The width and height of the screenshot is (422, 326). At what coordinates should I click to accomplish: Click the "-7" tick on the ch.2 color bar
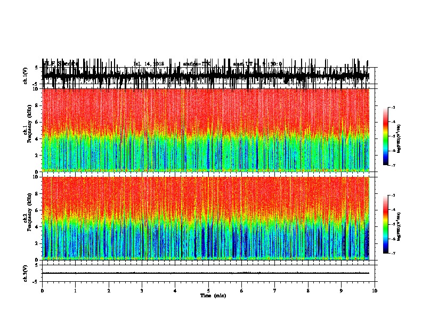tap(393, 253)
